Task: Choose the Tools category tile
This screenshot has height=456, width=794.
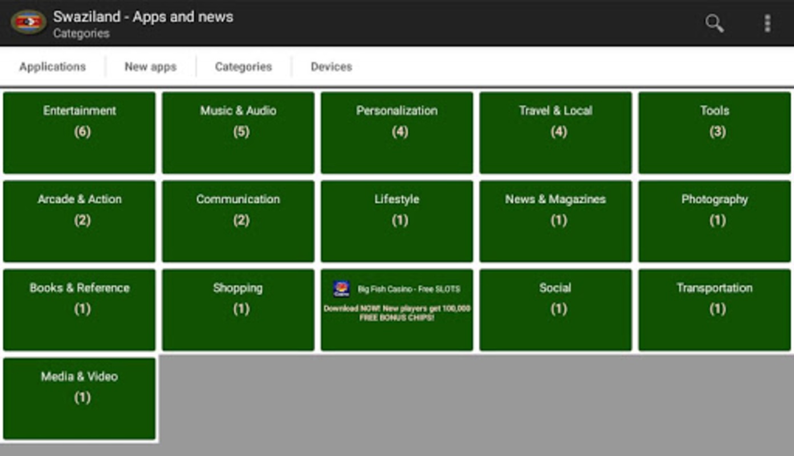Action: 715,133
